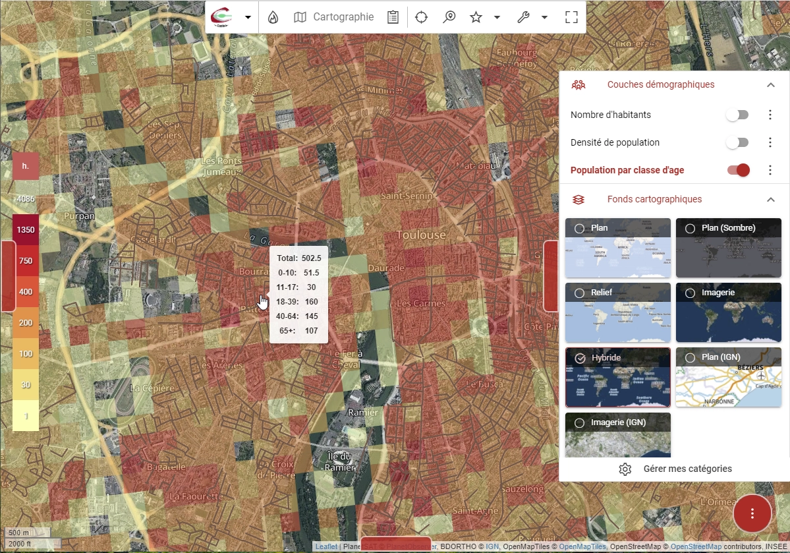Open the three-dots menu for Population par classe d'age
Screen dimensions: 790x553
(x=770, y=169)
